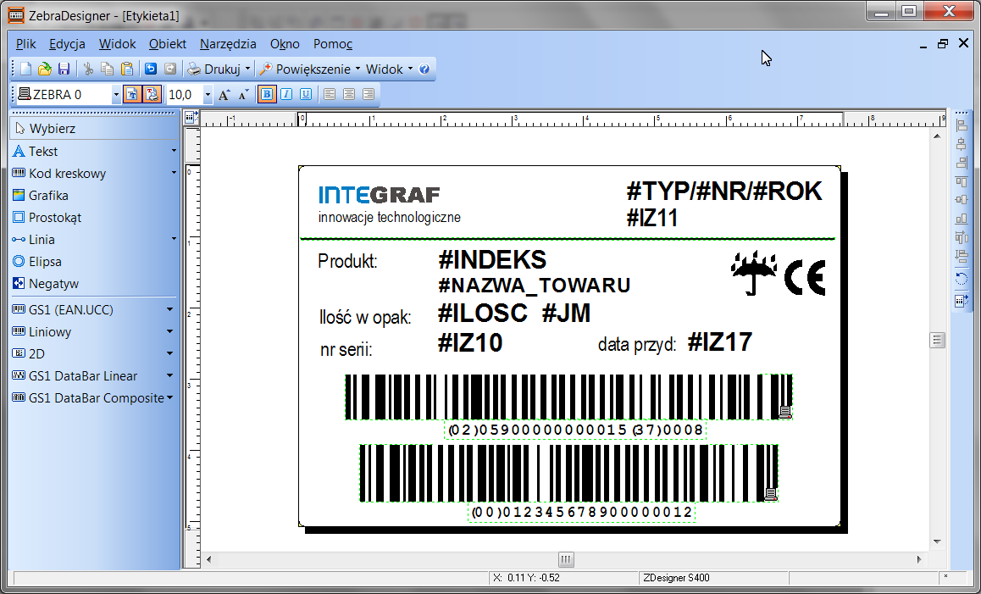The height and width of the screenshot is (594, 981).
Task: Open the Edycja menu
Action: pyautogui.click(x=67, y=44)
